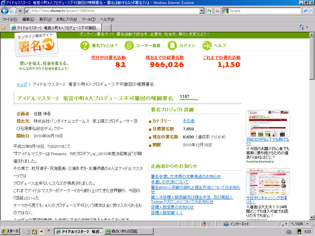Open the 第二次目標人数突破 notice link

coord(192,199)
